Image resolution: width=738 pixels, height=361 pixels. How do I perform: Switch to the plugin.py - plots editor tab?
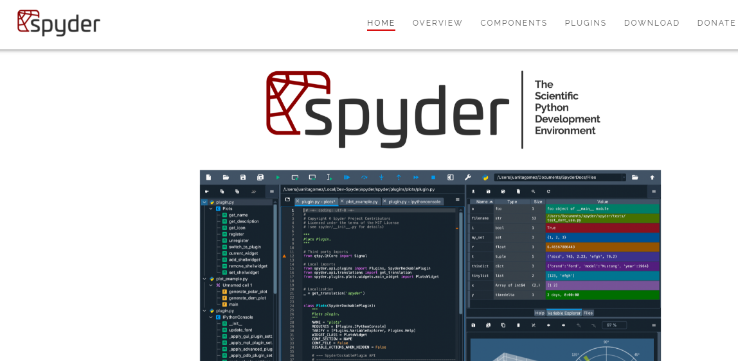tap(316, 201)
